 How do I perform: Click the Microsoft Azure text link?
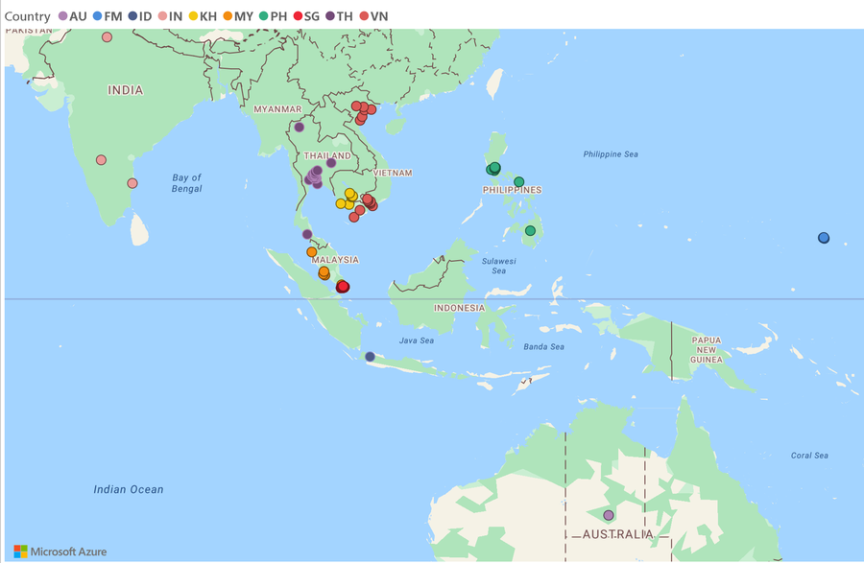[x=68, y=551]
